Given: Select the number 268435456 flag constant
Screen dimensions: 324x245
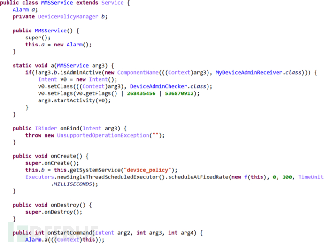Looking at the screenshot, I should click(x=141, y=93).
